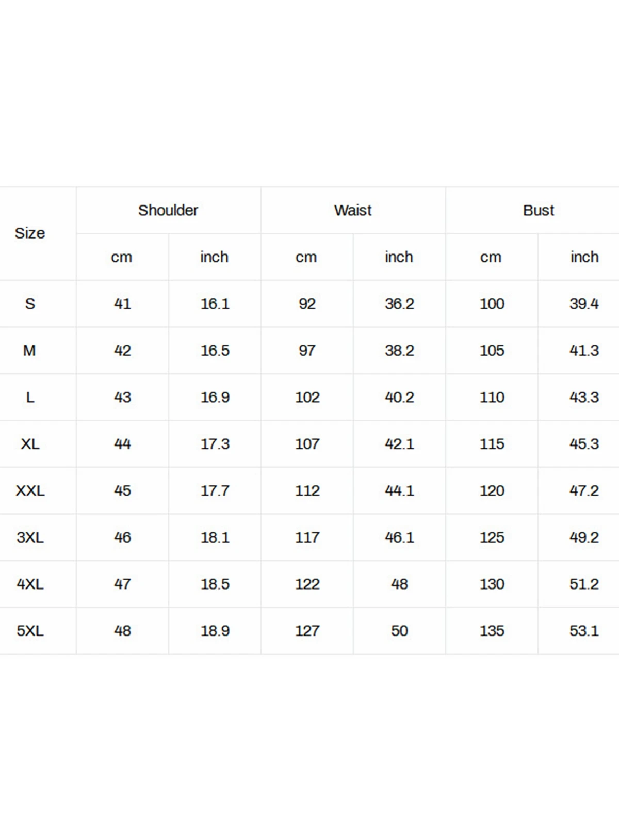The width and height of the screenshot is (619, 826).
Task: Click the 18.9 shoulder inch cell
Action: [x=215, y=631]
